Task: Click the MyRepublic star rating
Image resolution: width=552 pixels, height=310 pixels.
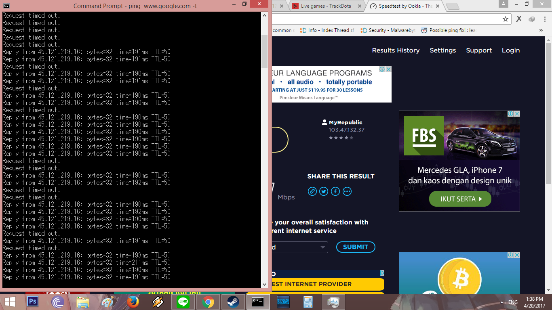Action: pos(341,138)
